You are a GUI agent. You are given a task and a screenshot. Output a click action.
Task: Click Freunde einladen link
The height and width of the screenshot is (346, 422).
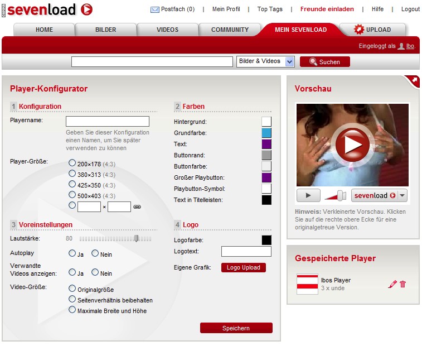(327, 9)
